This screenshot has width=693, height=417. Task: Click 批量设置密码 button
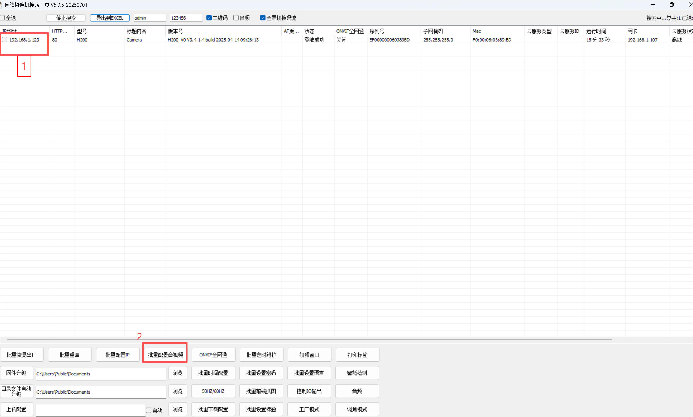coord(261,373)
